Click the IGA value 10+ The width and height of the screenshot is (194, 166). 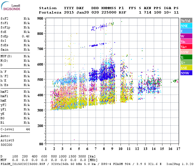pos(167,12)
